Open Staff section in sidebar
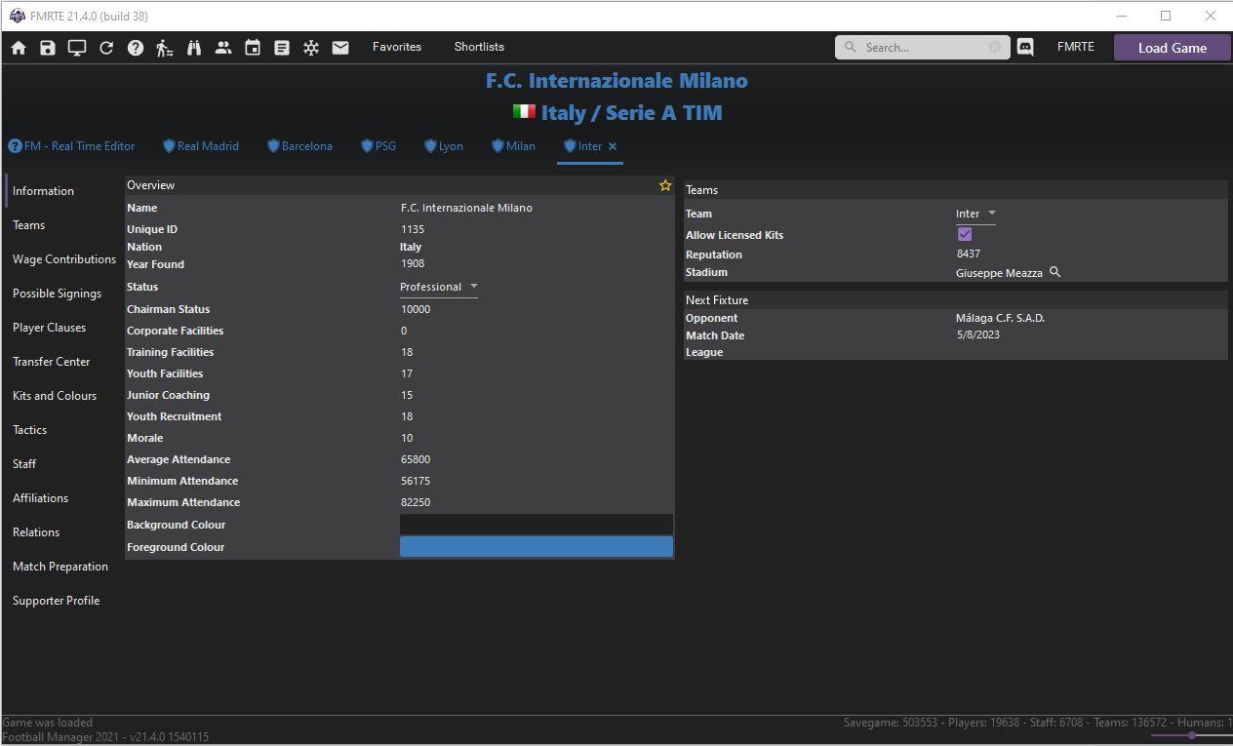Image resolution: width=1233 pixels, height=746 pixels. point(24,464)
